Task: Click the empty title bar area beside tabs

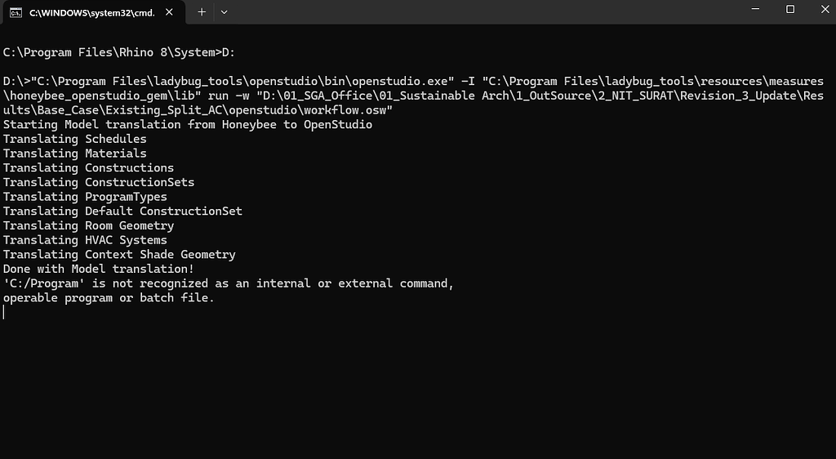Action: coord(480,11)
